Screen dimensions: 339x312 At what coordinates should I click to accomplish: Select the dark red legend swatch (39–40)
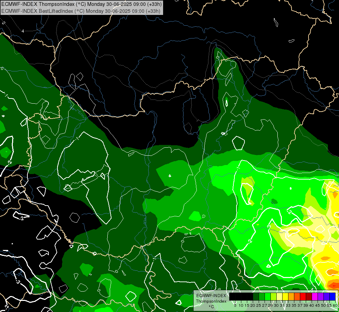point(309,296)
